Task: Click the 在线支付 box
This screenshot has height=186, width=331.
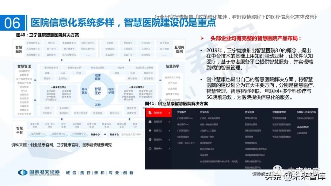Action: coord(146,43)
